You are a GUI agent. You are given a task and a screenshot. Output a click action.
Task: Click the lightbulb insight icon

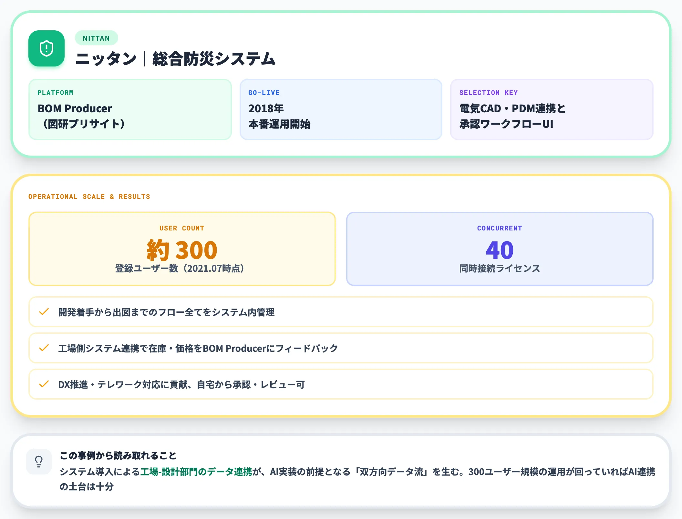point(39,462)
